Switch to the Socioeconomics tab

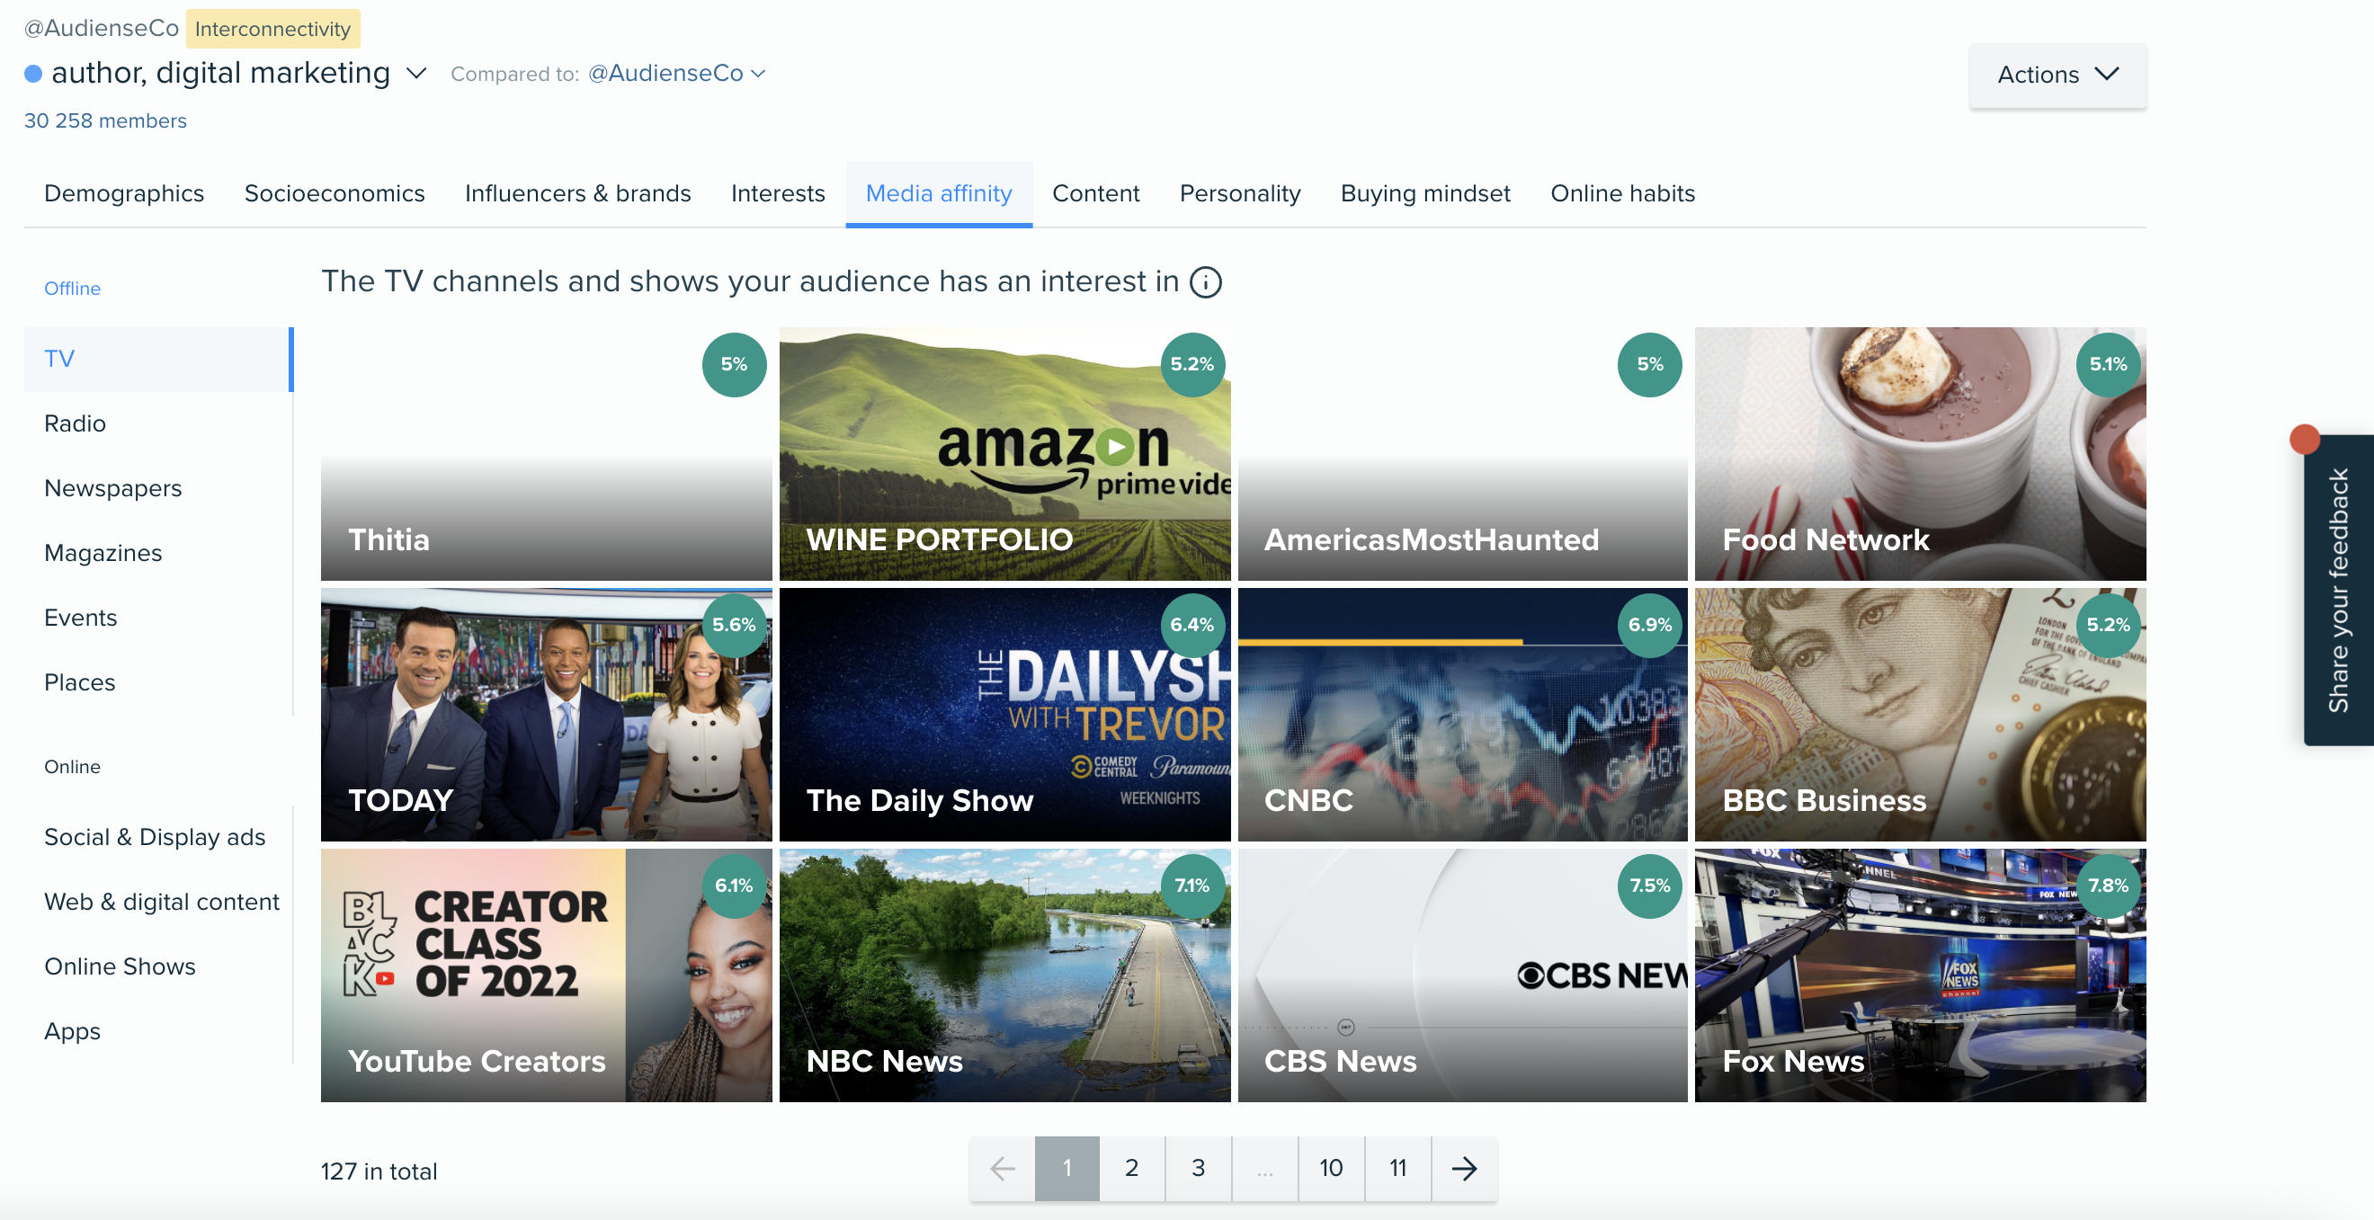pyautogui.click(x=335, y=193)
